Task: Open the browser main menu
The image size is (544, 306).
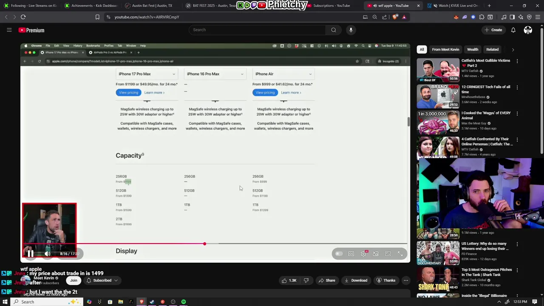Action: tap(538, 17)
